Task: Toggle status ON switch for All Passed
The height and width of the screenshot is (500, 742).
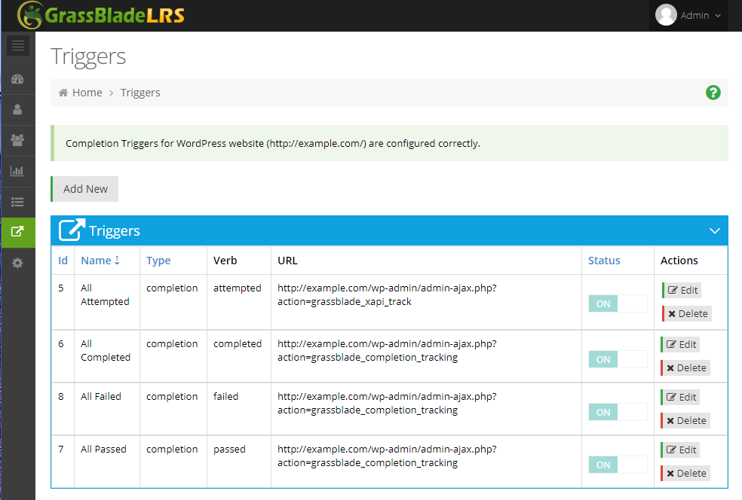Action: click(618, 465)
